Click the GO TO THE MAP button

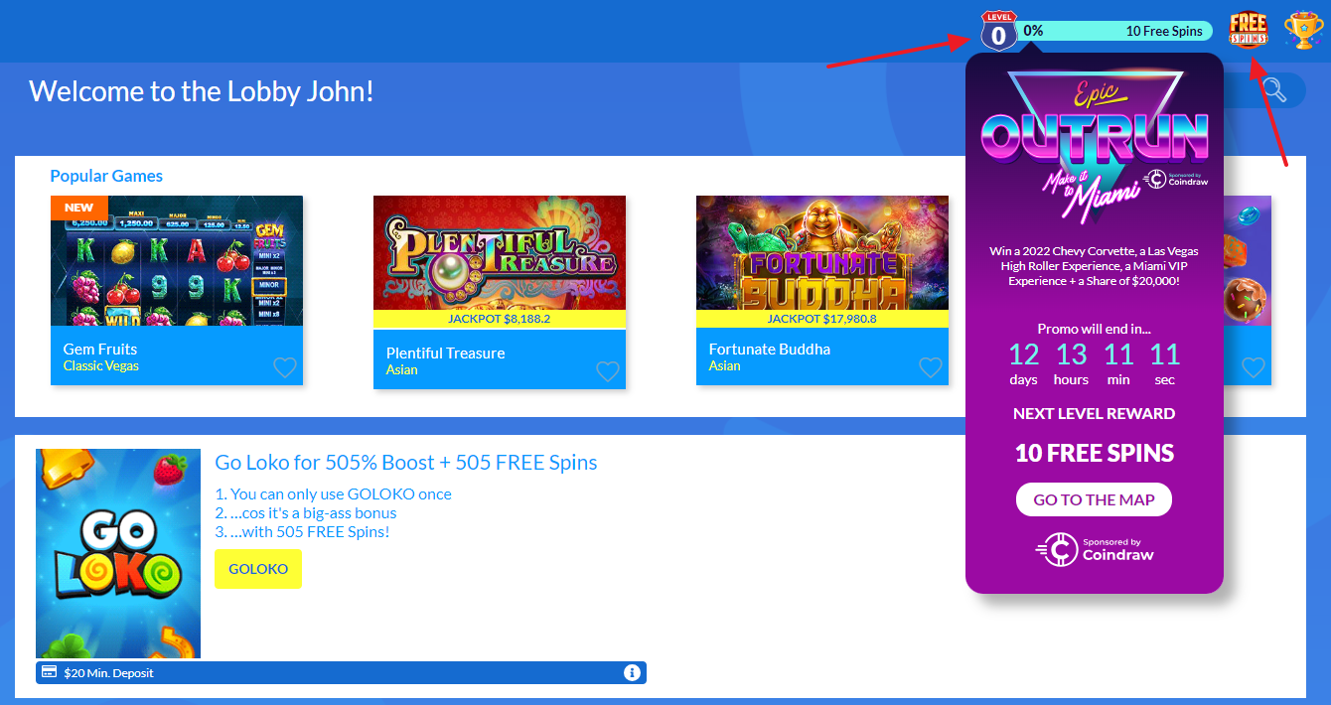(x=1094, y=499)
